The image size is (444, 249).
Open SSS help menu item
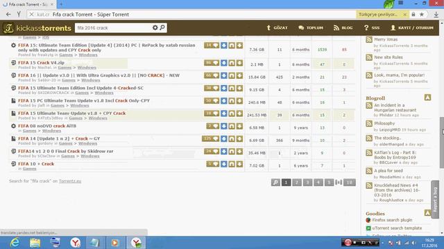(372, 28)
